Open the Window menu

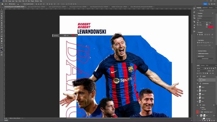click(37, 1)
